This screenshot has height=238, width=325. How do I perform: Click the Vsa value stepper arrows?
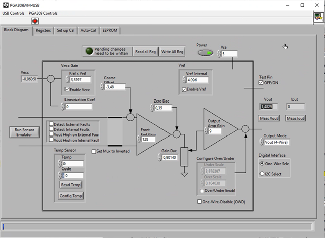tap(219, 54)
